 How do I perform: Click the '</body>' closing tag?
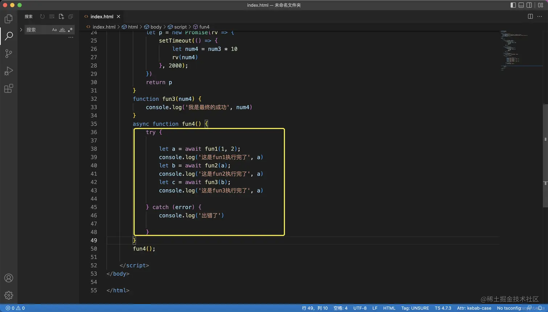[x=118, y=274]
